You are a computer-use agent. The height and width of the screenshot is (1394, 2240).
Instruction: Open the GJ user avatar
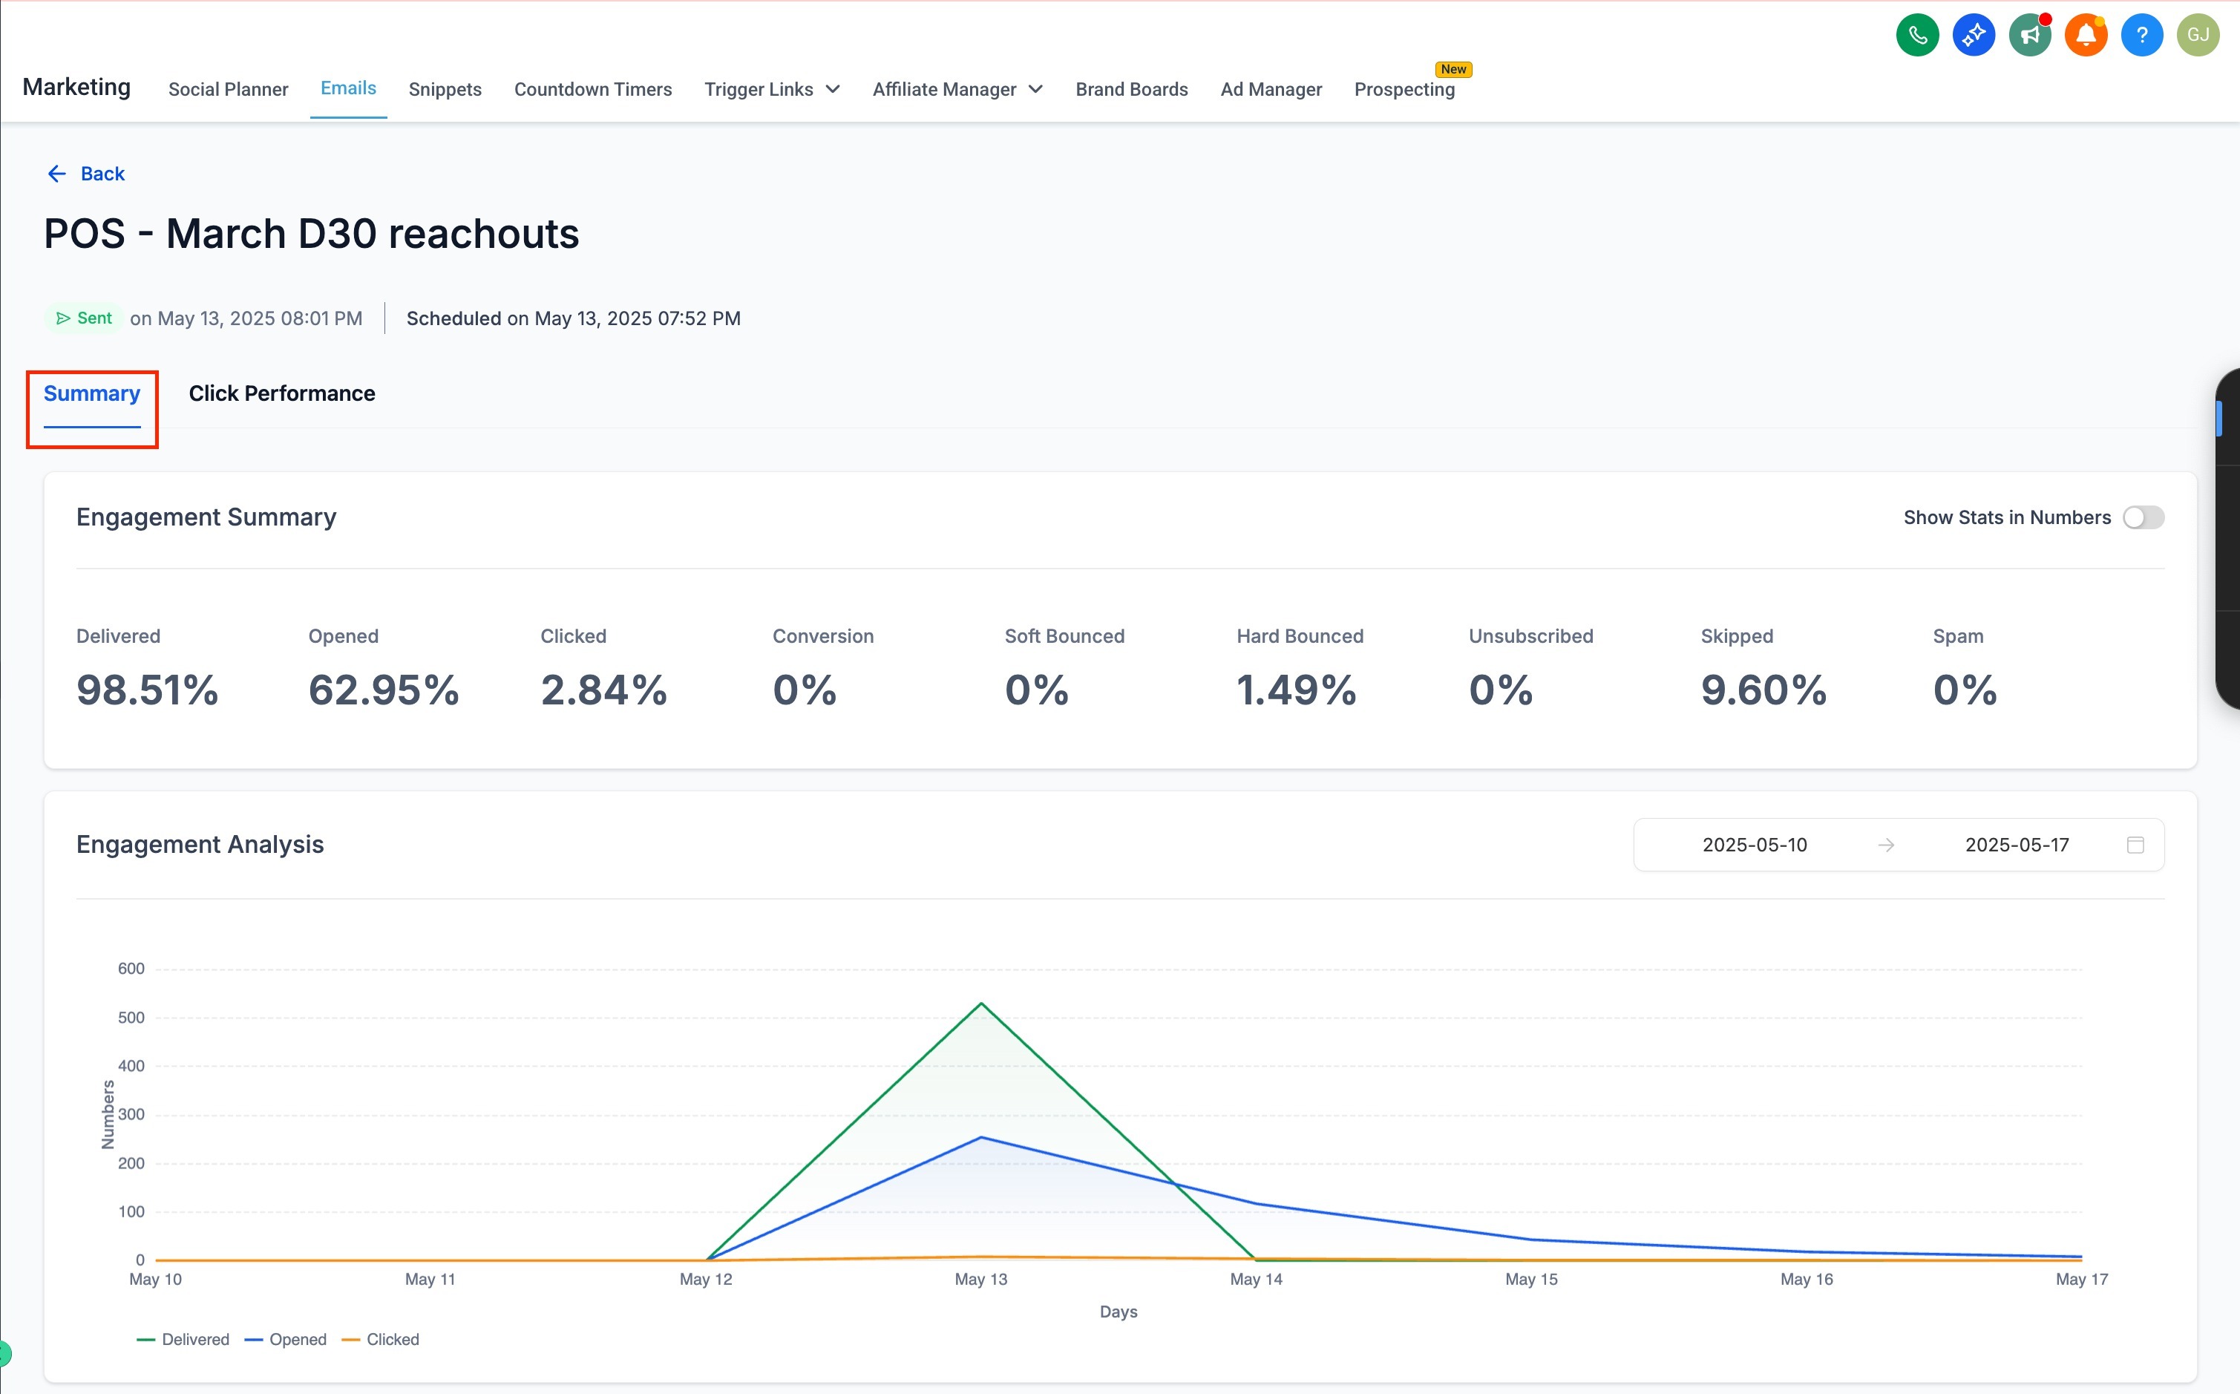(x=2198, y=35)
